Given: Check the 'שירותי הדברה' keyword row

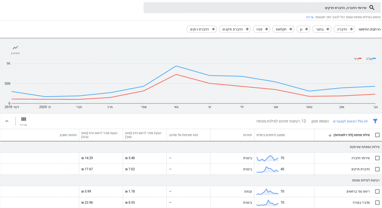Looking at the screenshot, I should [x=377, y=158].
